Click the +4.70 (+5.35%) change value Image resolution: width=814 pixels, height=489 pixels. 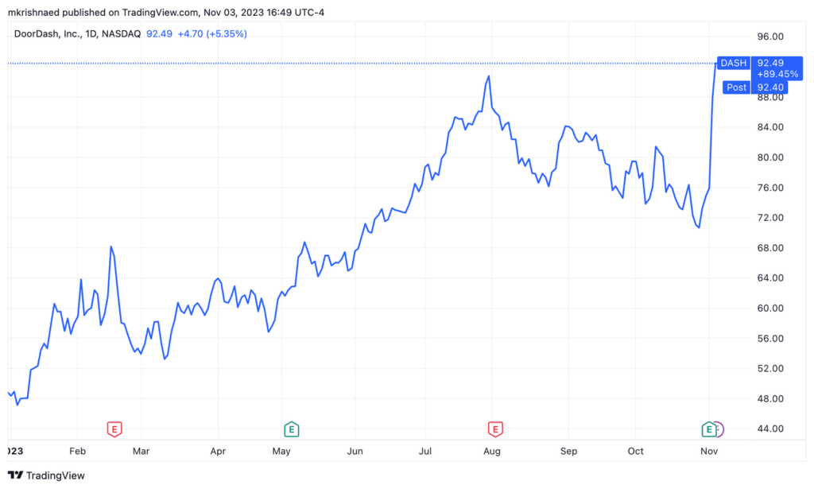pos(212,33)
